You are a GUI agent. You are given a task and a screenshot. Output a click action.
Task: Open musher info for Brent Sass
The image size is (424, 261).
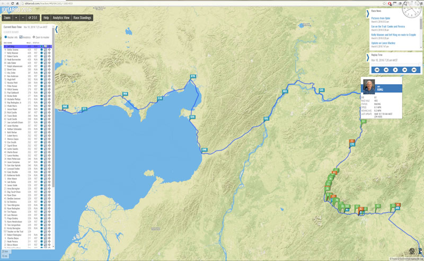click(42, 69)
